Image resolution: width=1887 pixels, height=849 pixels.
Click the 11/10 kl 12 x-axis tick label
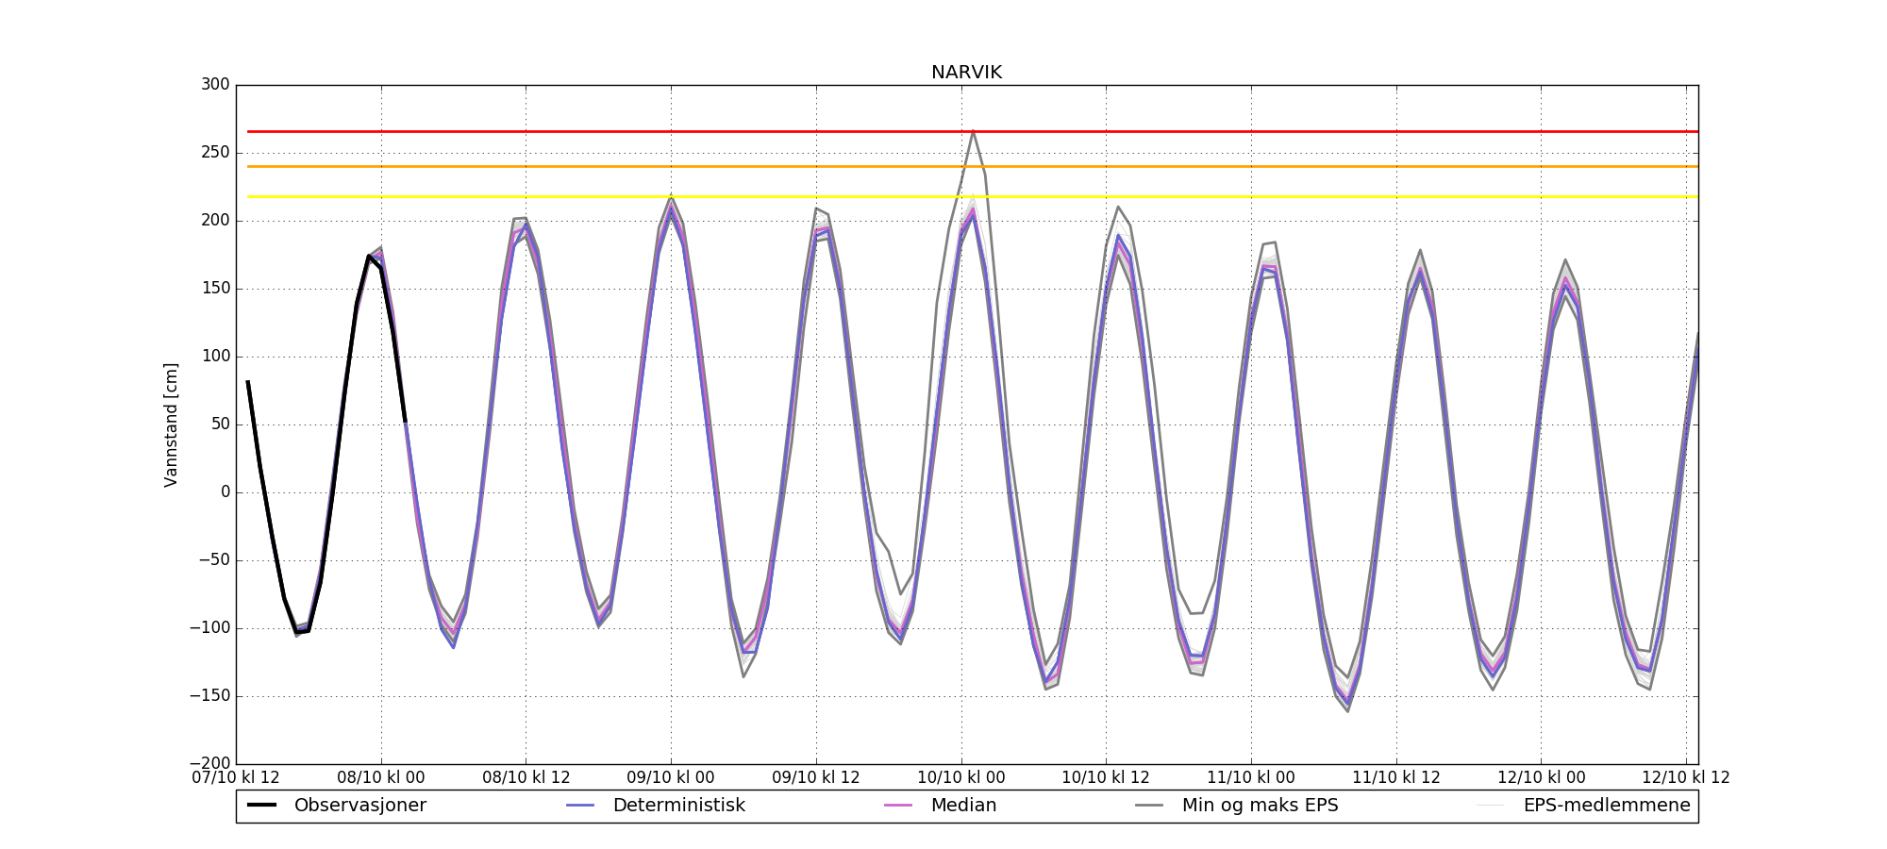[1396, 778]
